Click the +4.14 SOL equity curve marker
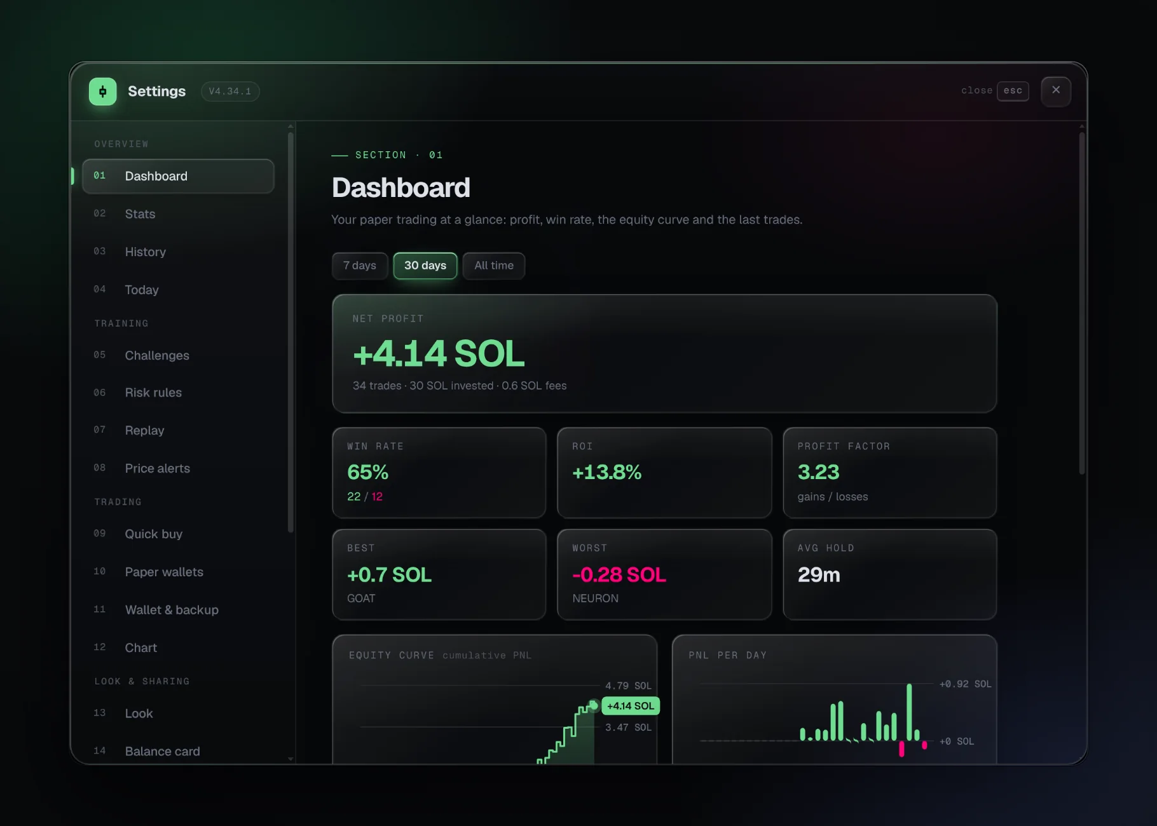The image size is (1157, 826). [x=631, y=706]
